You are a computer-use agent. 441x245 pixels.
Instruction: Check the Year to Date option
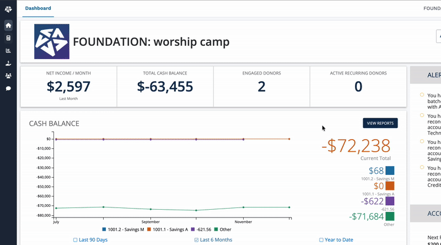pos(321,240)
